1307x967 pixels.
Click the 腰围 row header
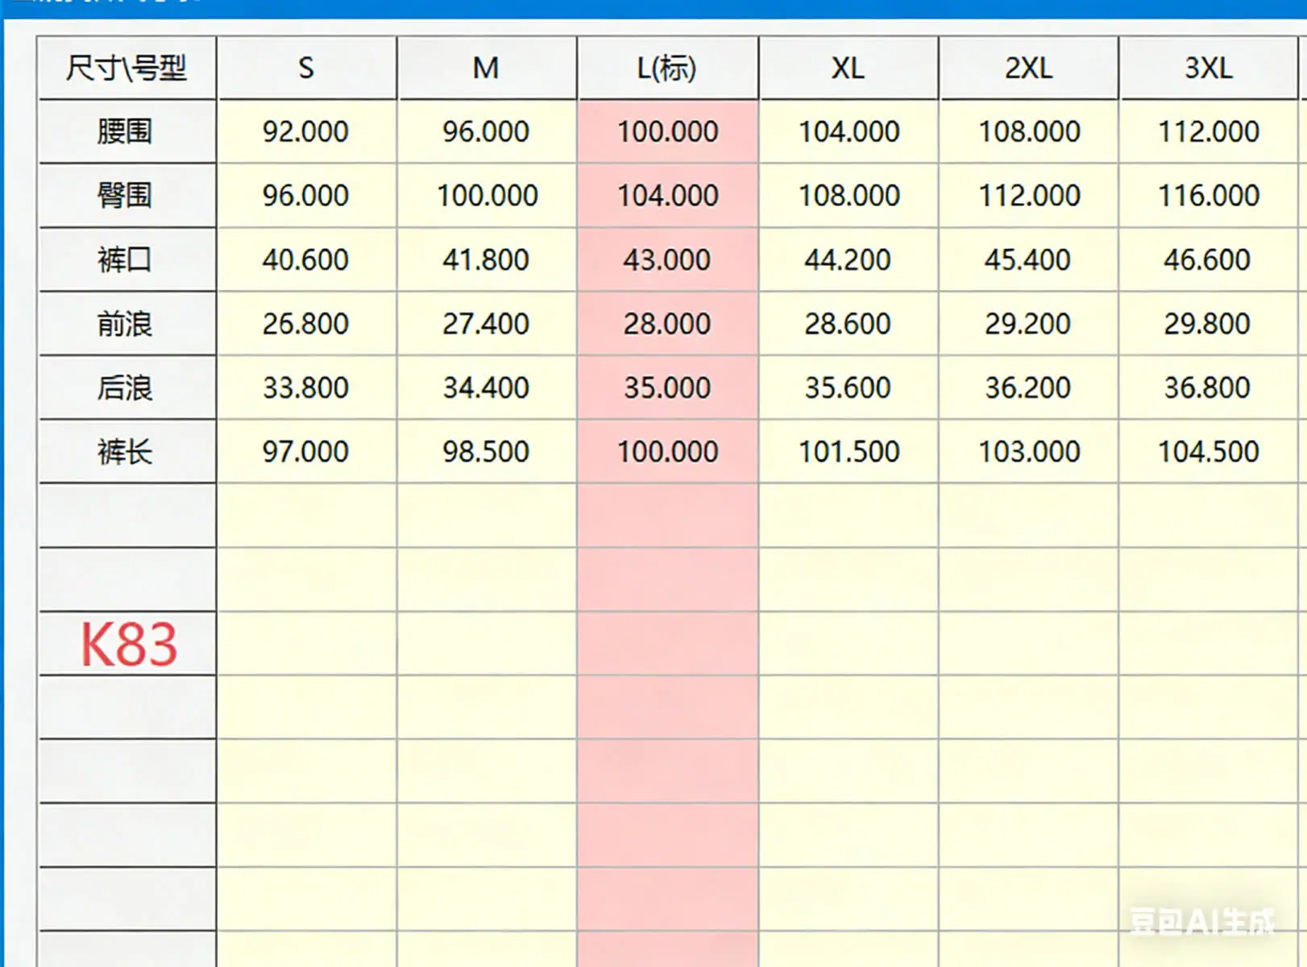(x=127, y=131)
